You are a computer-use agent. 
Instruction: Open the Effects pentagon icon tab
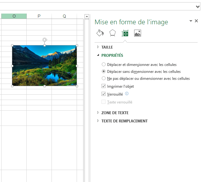(112, 33)
